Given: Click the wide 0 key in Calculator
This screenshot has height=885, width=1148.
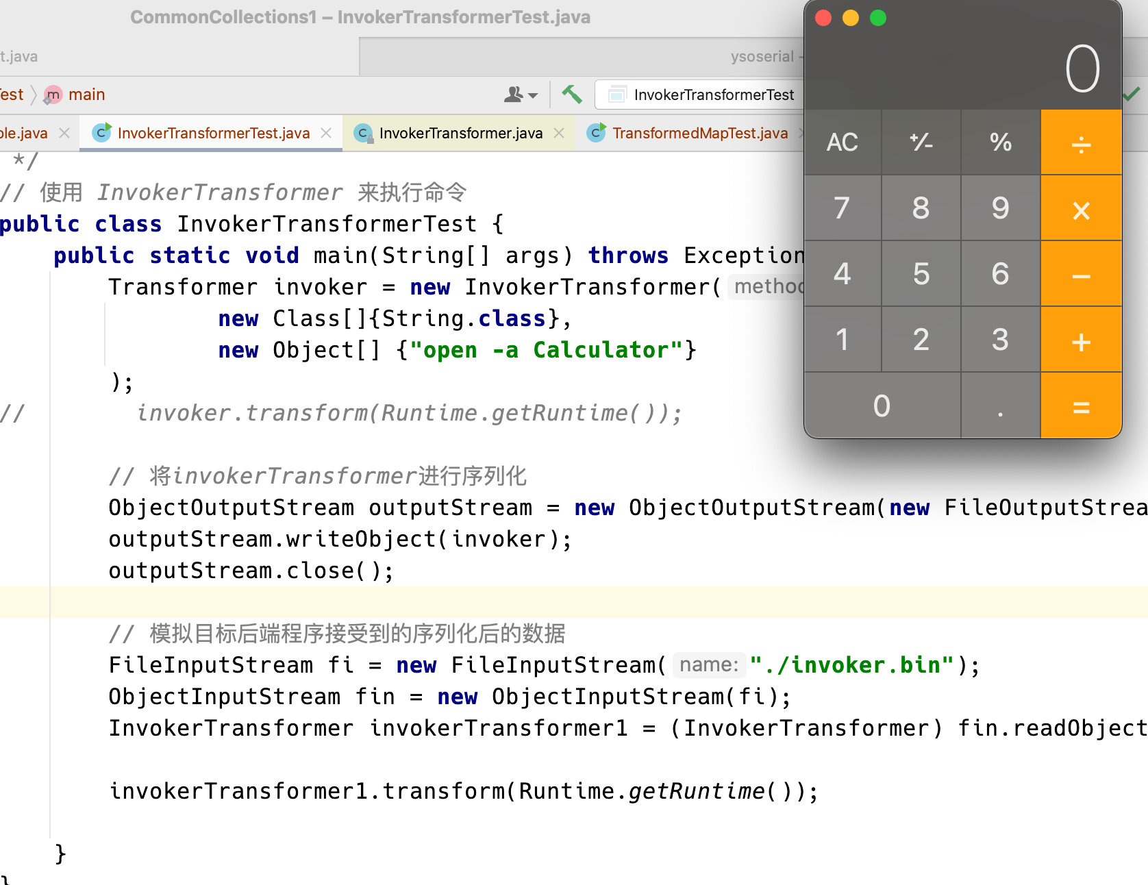Looking at the screenshot, I should pos(882,406).
